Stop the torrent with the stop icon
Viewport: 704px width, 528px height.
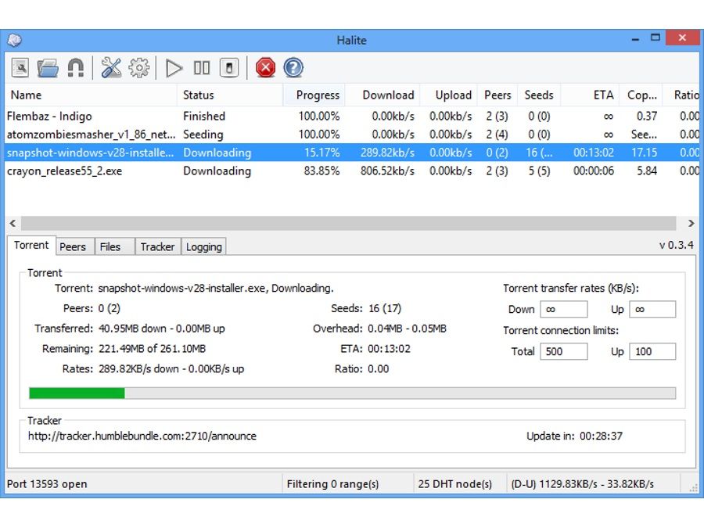227,67
